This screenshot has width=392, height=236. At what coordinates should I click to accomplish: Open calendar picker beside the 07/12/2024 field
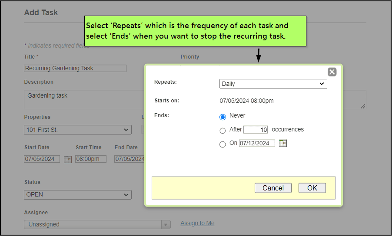[283, 143]
